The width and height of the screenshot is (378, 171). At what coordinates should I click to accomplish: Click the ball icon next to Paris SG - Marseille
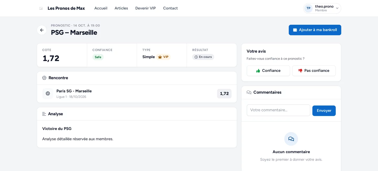[48, 93]
